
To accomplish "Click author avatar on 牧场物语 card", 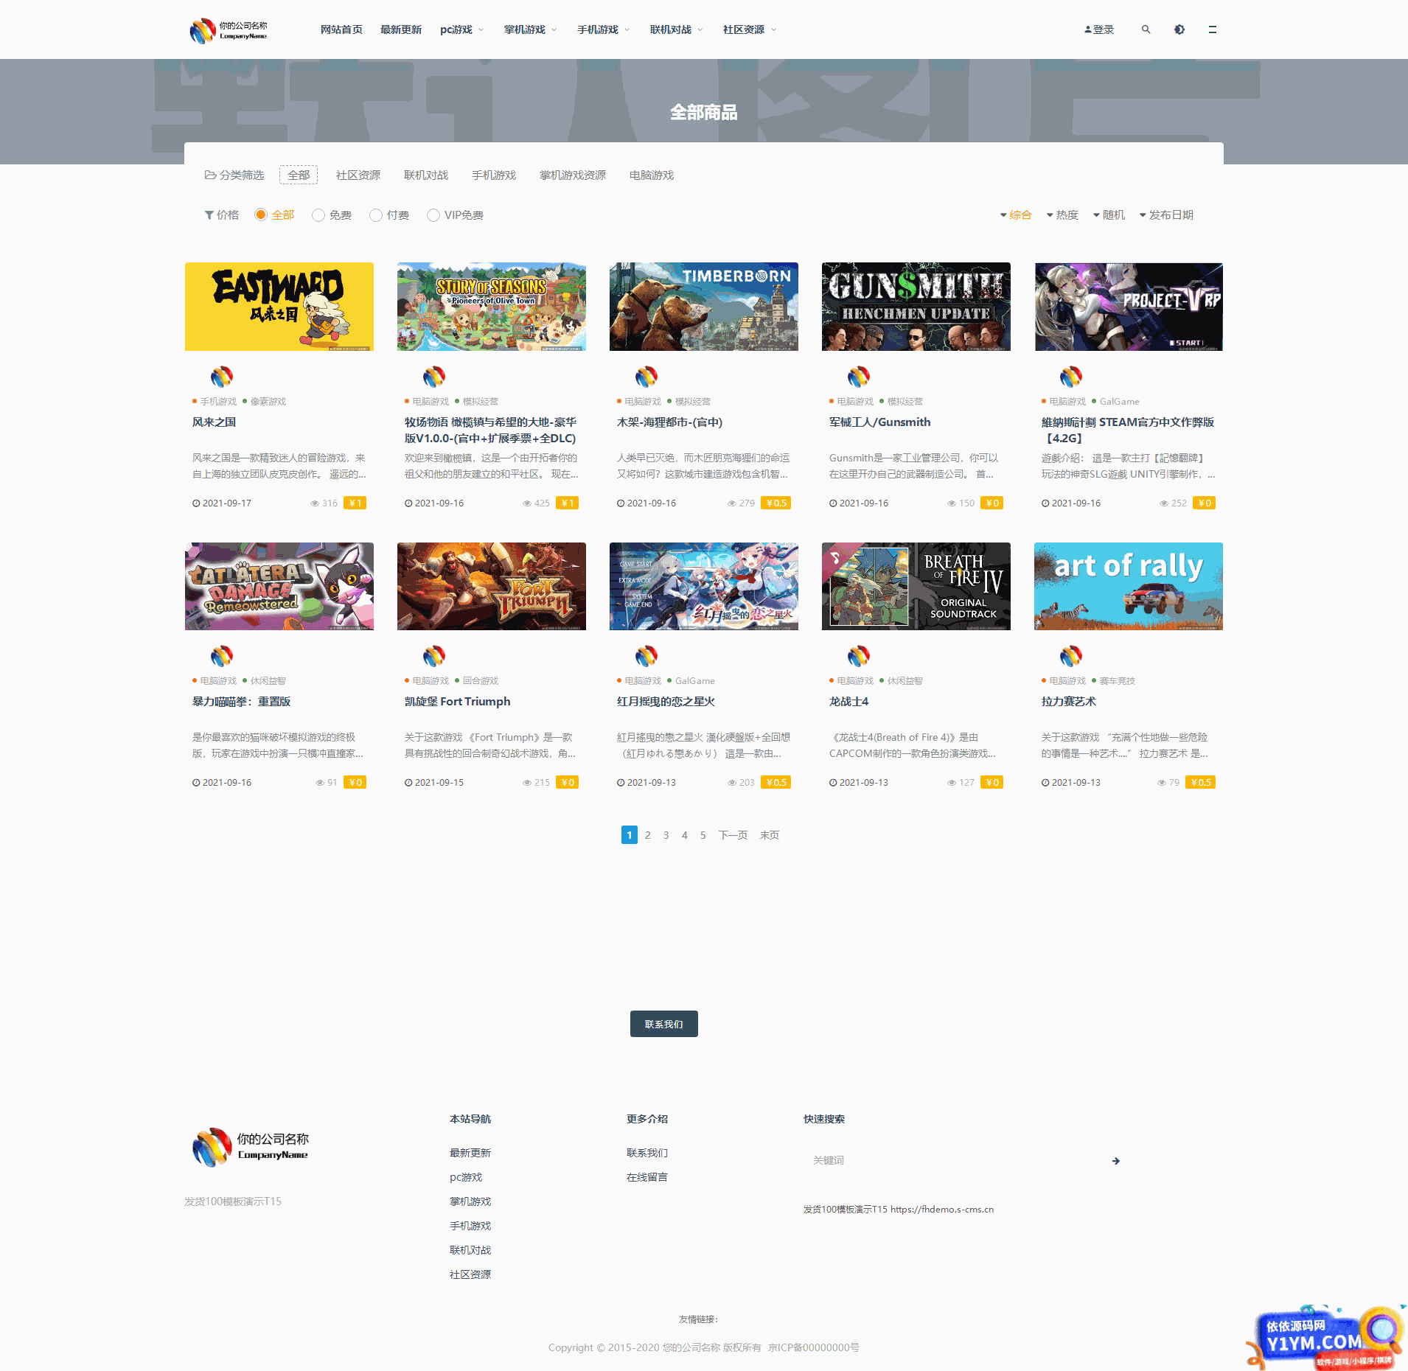I will click(x=434, y=377).
